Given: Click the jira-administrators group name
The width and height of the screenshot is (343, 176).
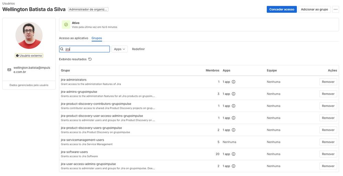Looking at the screenshot, I should tap(74, 79).
